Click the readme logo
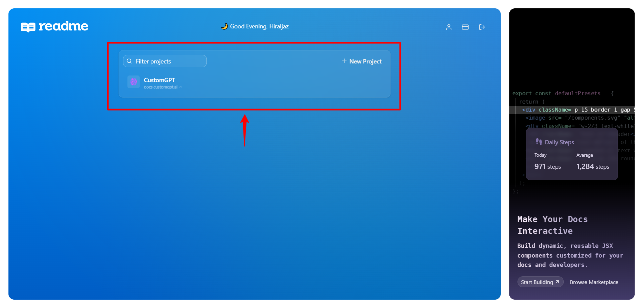Viewport: 643px width, 308px height. coord(55,26)
